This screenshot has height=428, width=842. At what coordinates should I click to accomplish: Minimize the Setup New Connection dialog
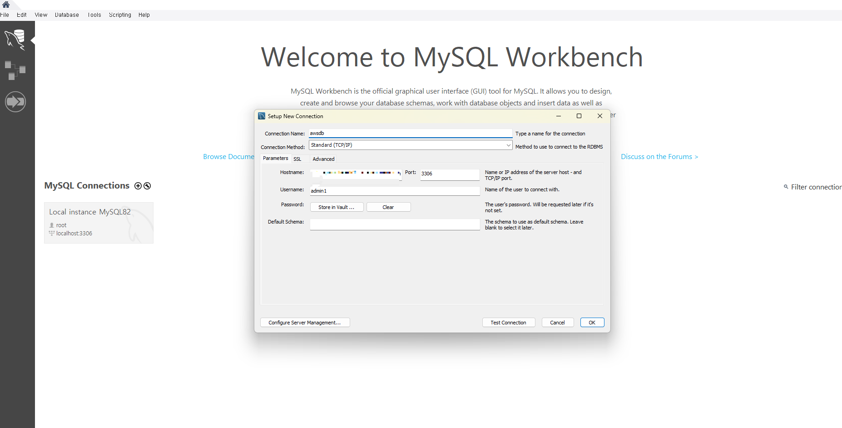click(559, 116)
